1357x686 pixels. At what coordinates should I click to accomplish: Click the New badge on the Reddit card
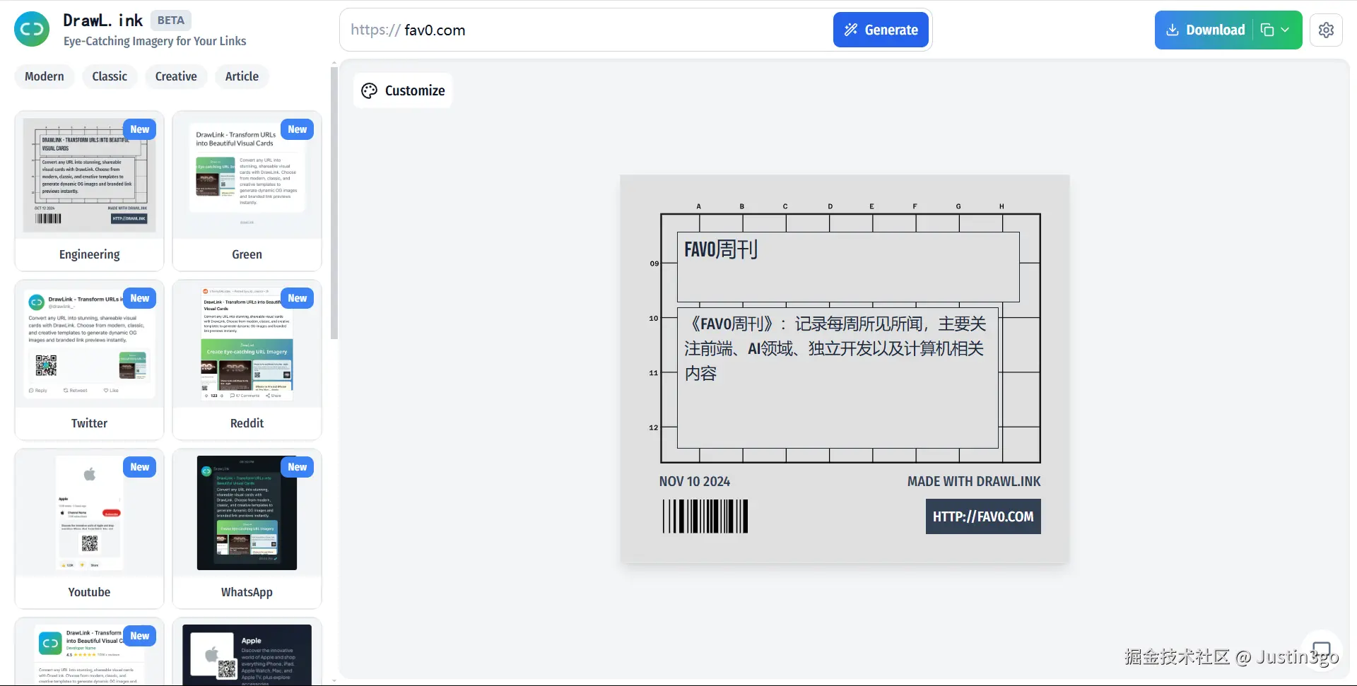point(298,298)
